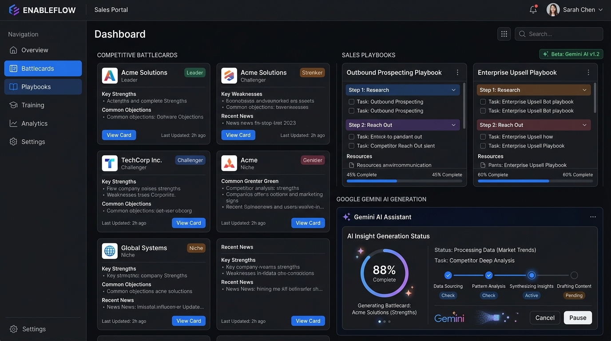
Task: Focus the Search field
Action: tap(559, 34)
